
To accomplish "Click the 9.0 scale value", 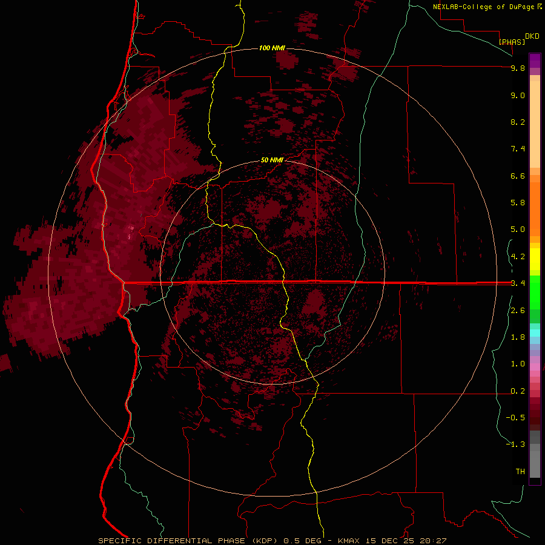I will pos(518,95).
